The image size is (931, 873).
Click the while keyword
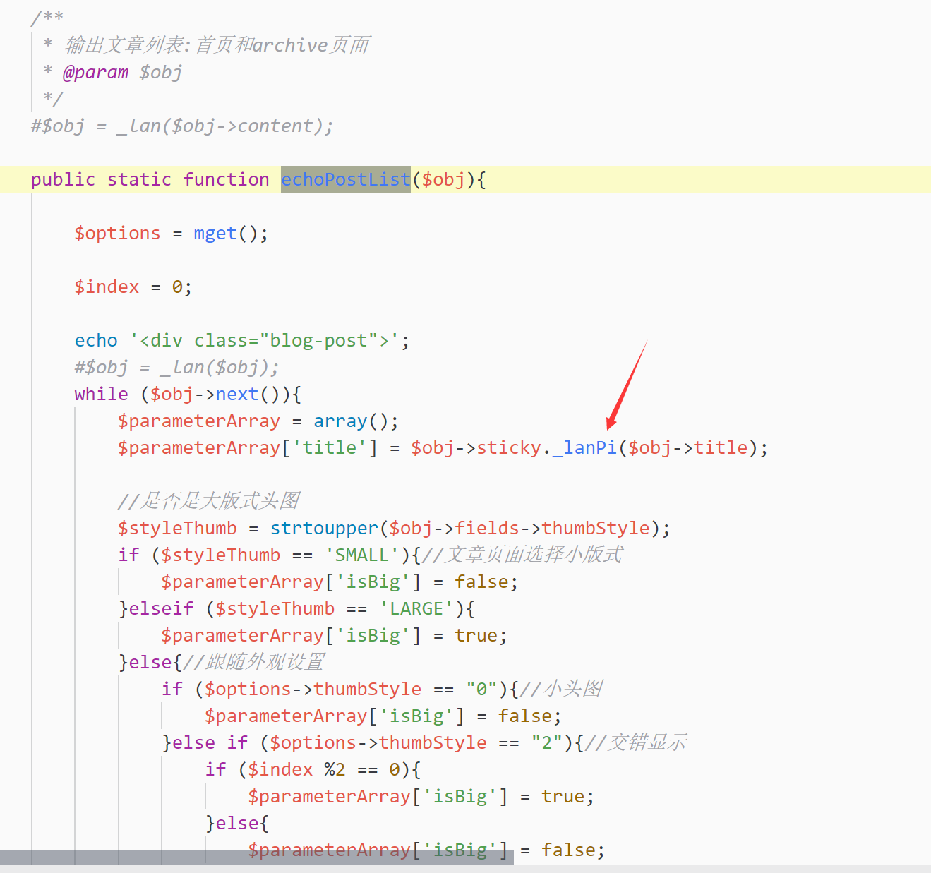click(102, 394)
